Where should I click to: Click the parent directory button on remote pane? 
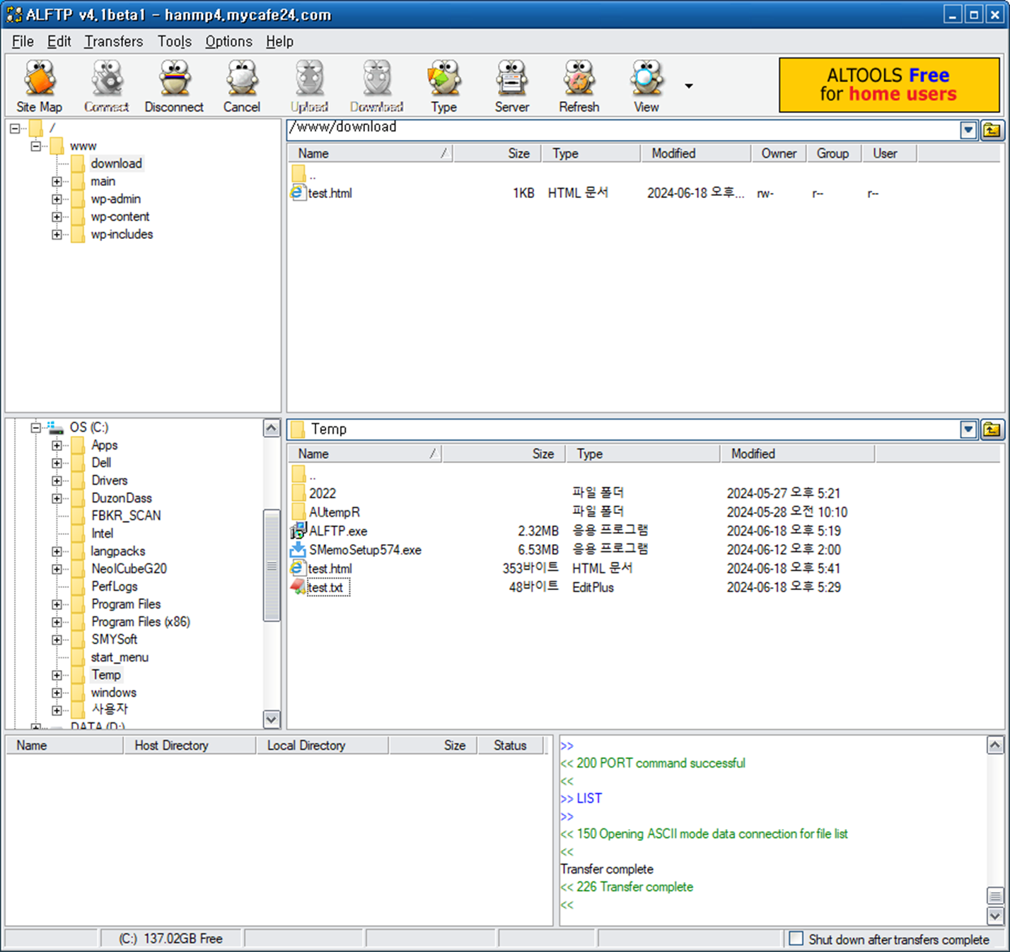click(x=993, y=129)
